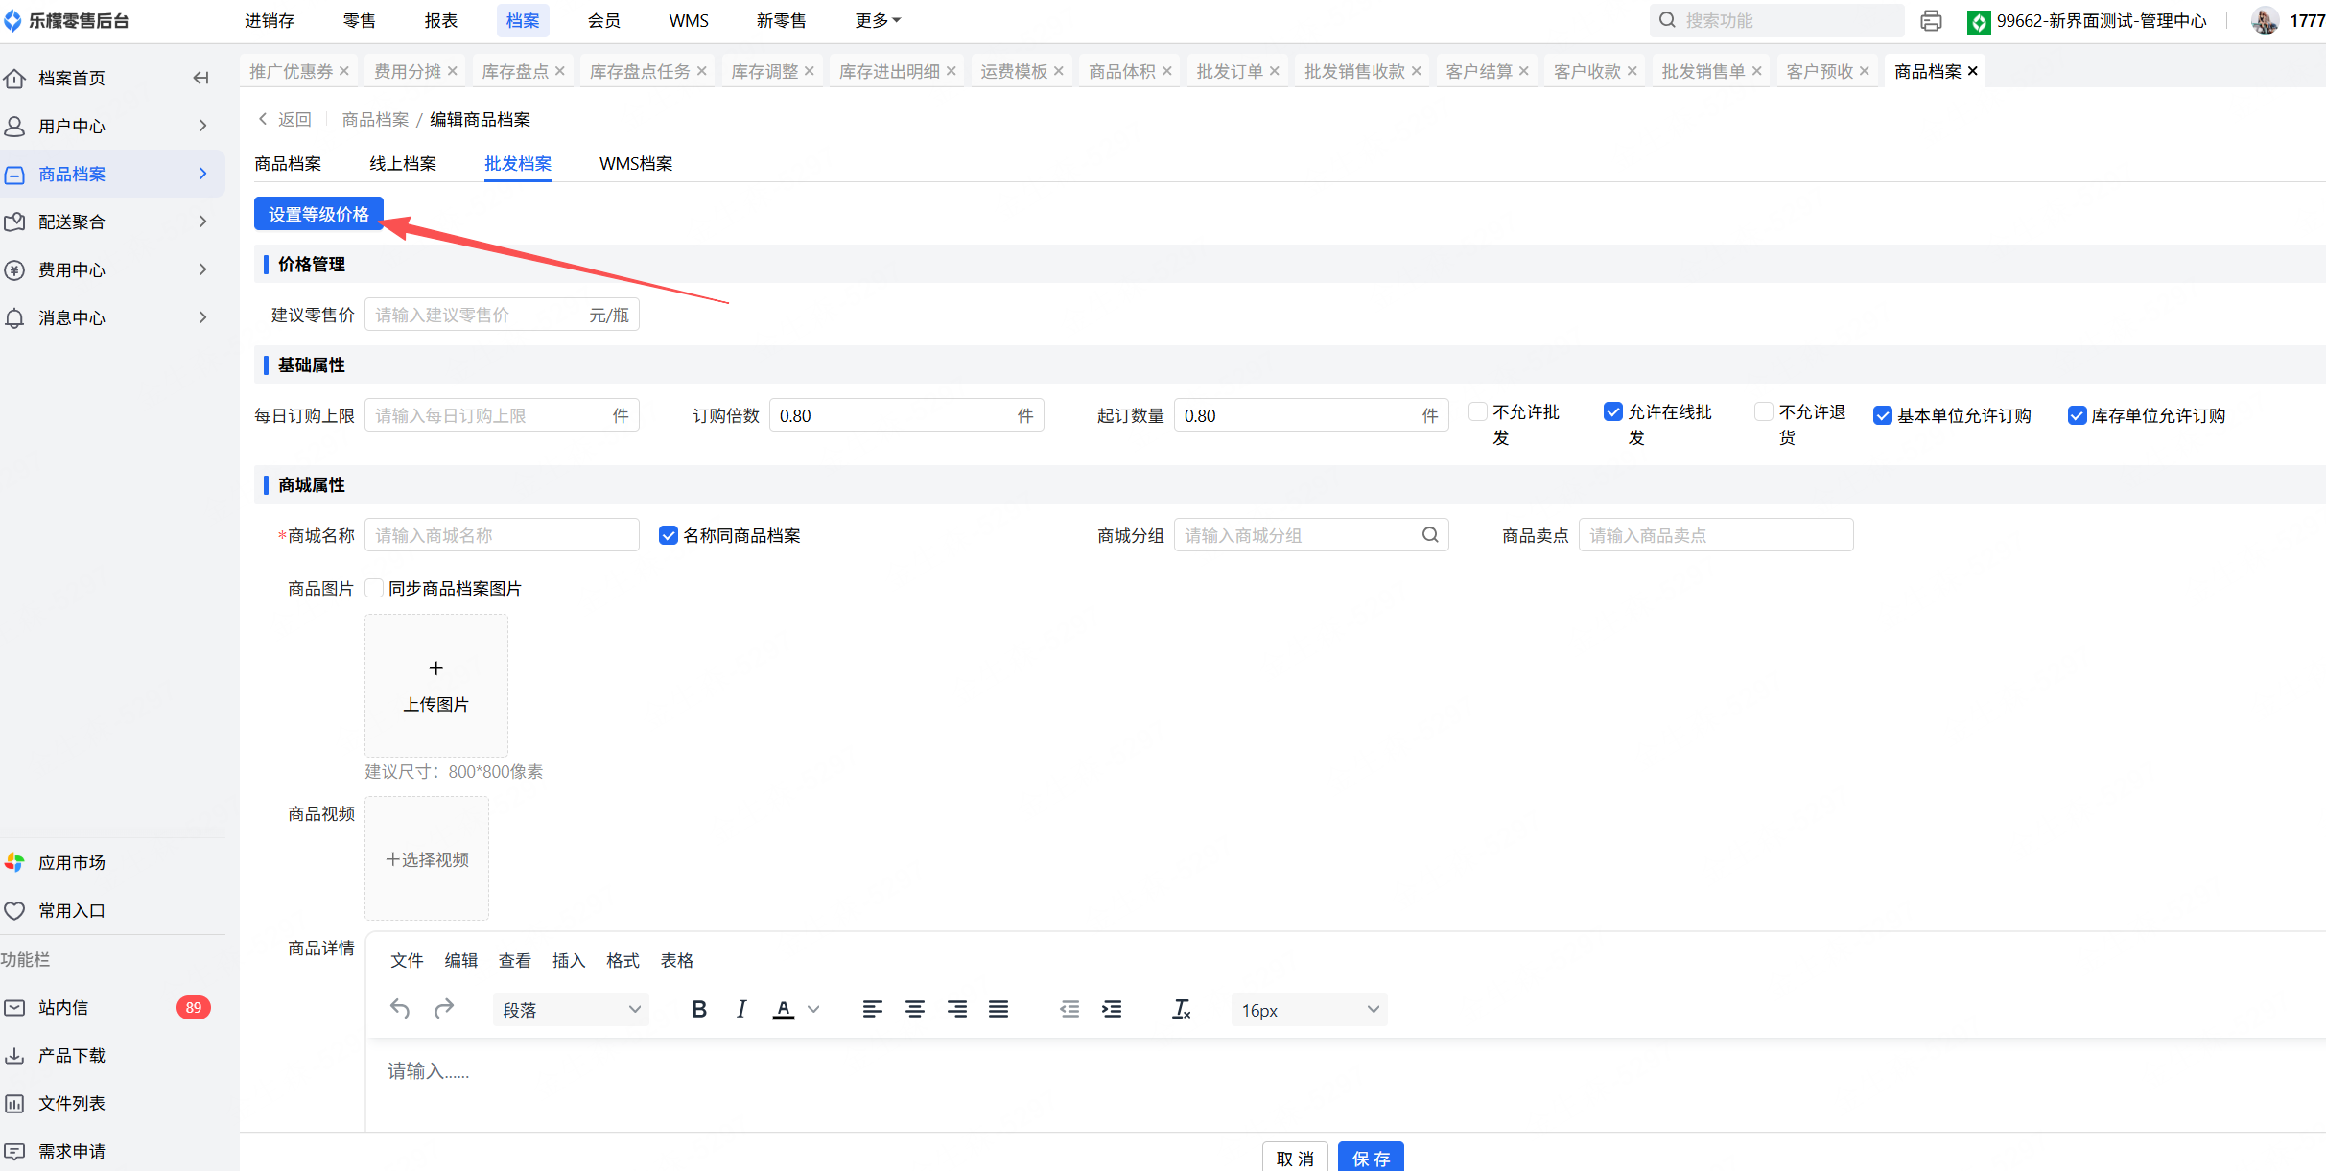Toggle bold formatting in editor
Image resolution: width=2326 pixels, height=1171 pixels.
click(699, 1009)
